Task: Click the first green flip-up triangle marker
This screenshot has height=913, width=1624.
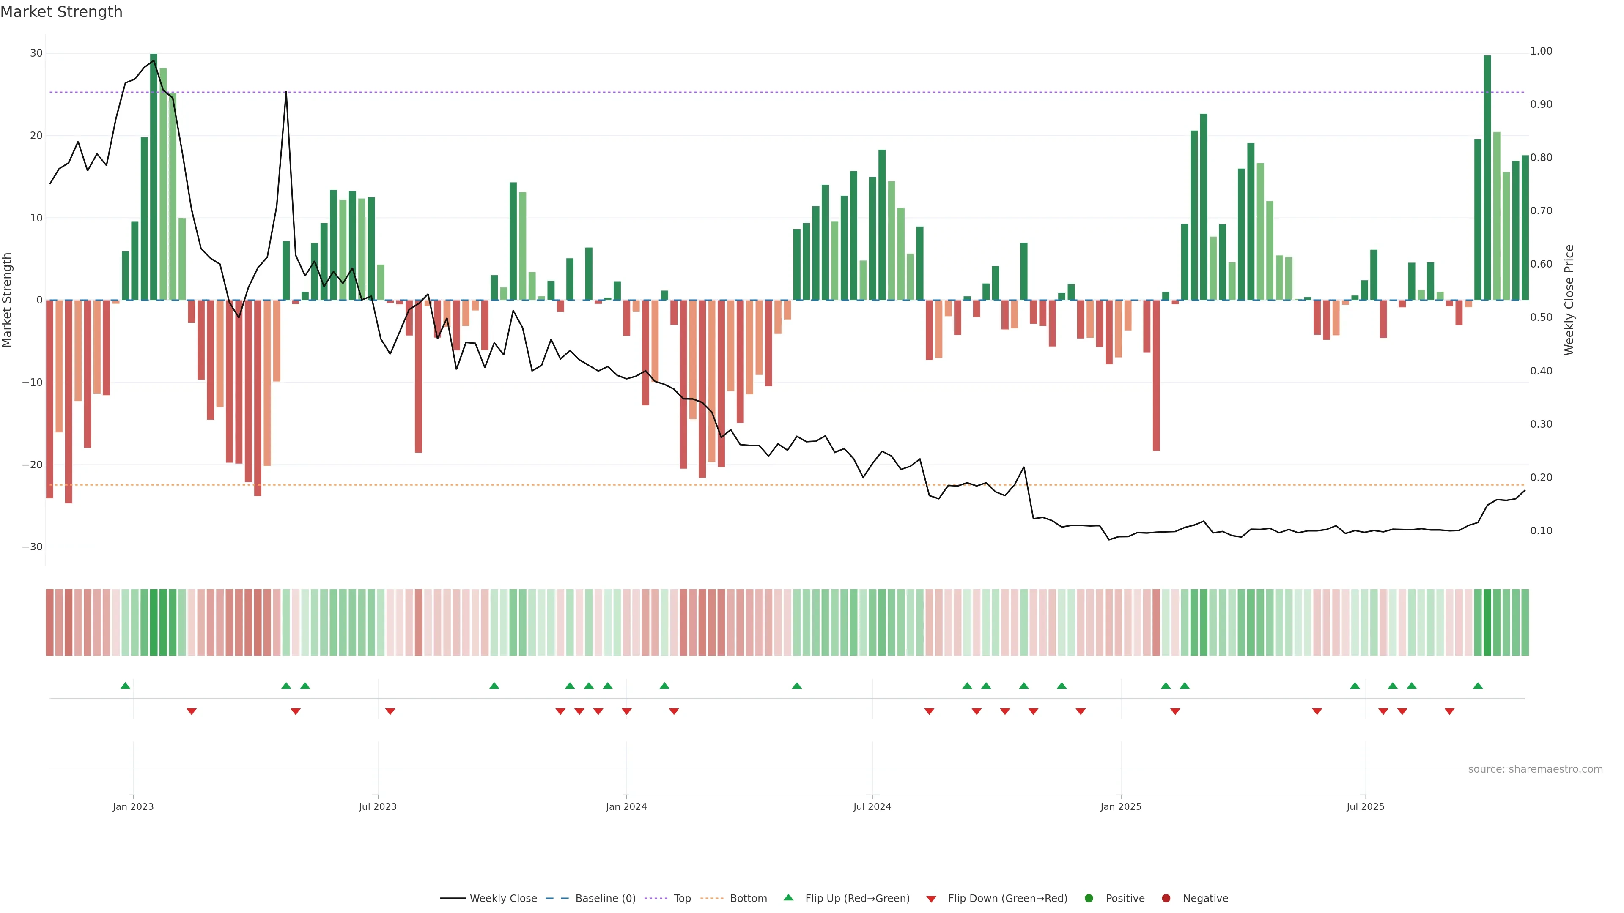Action: tap(126, 686)
